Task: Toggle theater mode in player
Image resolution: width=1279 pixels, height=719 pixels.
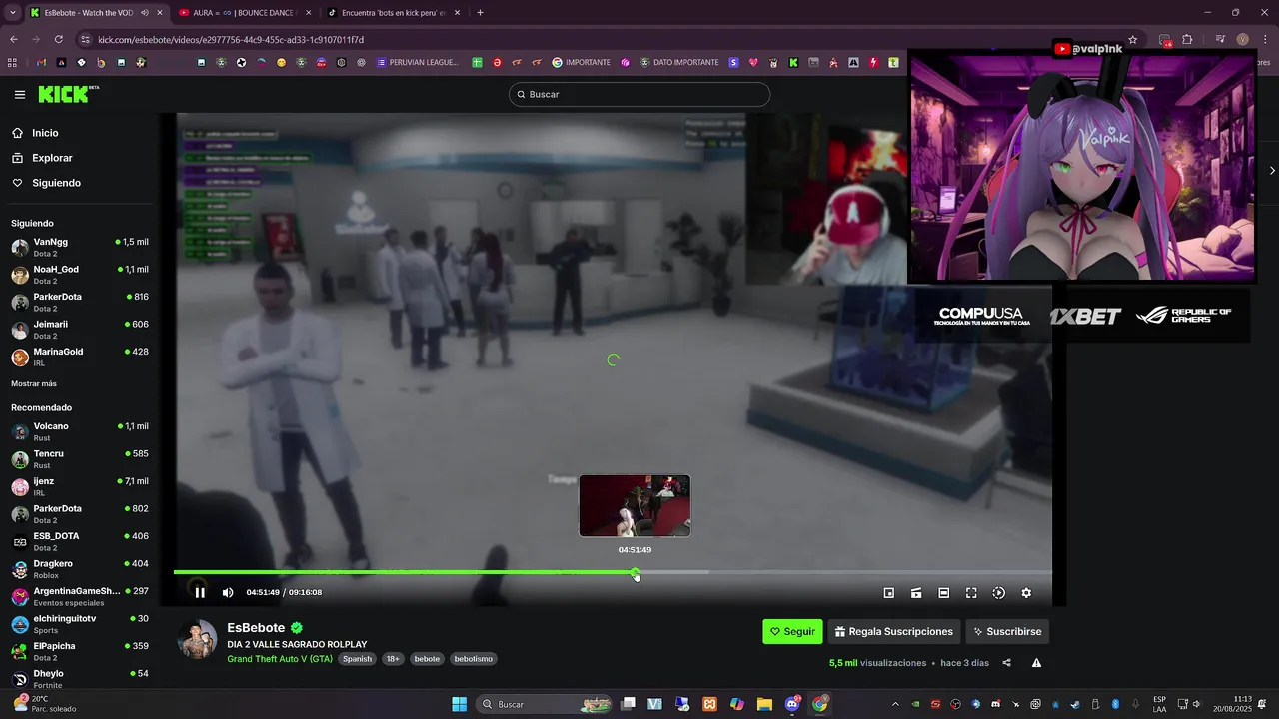Action: pos(944,593)
